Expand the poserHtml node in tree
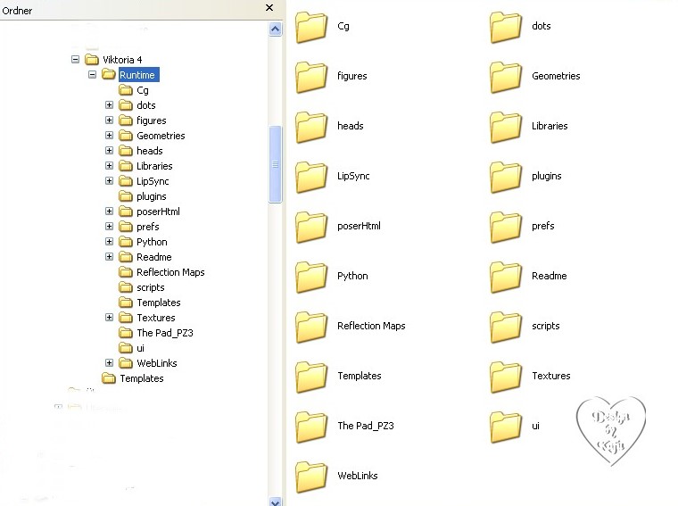678x506 pixels. coord(109,211)
